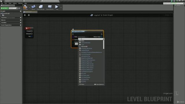The image size is (185, 104).
Task: Click the Spawn Transform input pin
Action: point(73,40)
